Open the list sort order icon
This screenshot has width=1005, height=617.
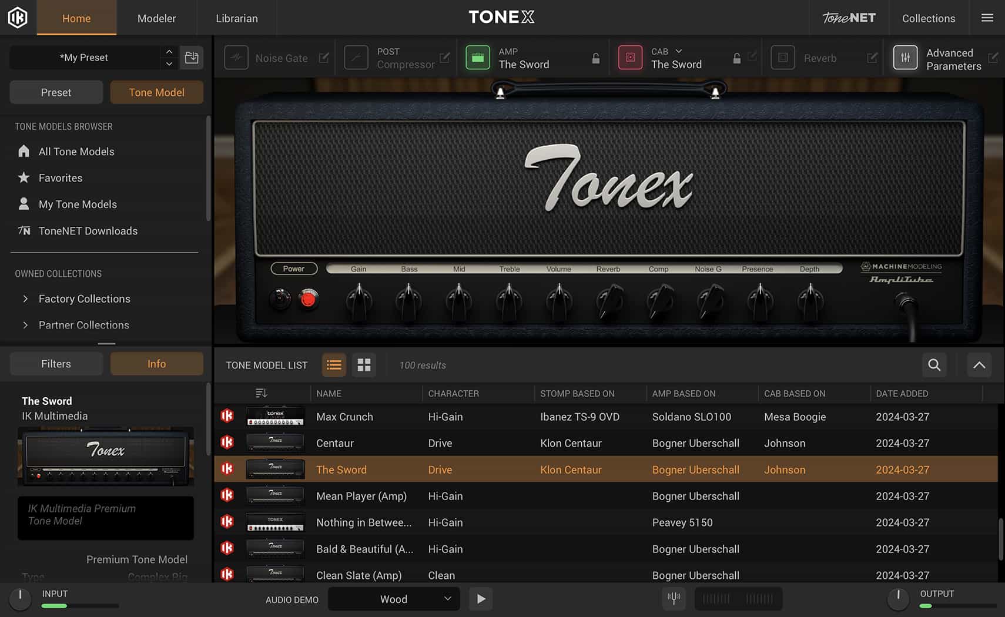coord(262,393)
